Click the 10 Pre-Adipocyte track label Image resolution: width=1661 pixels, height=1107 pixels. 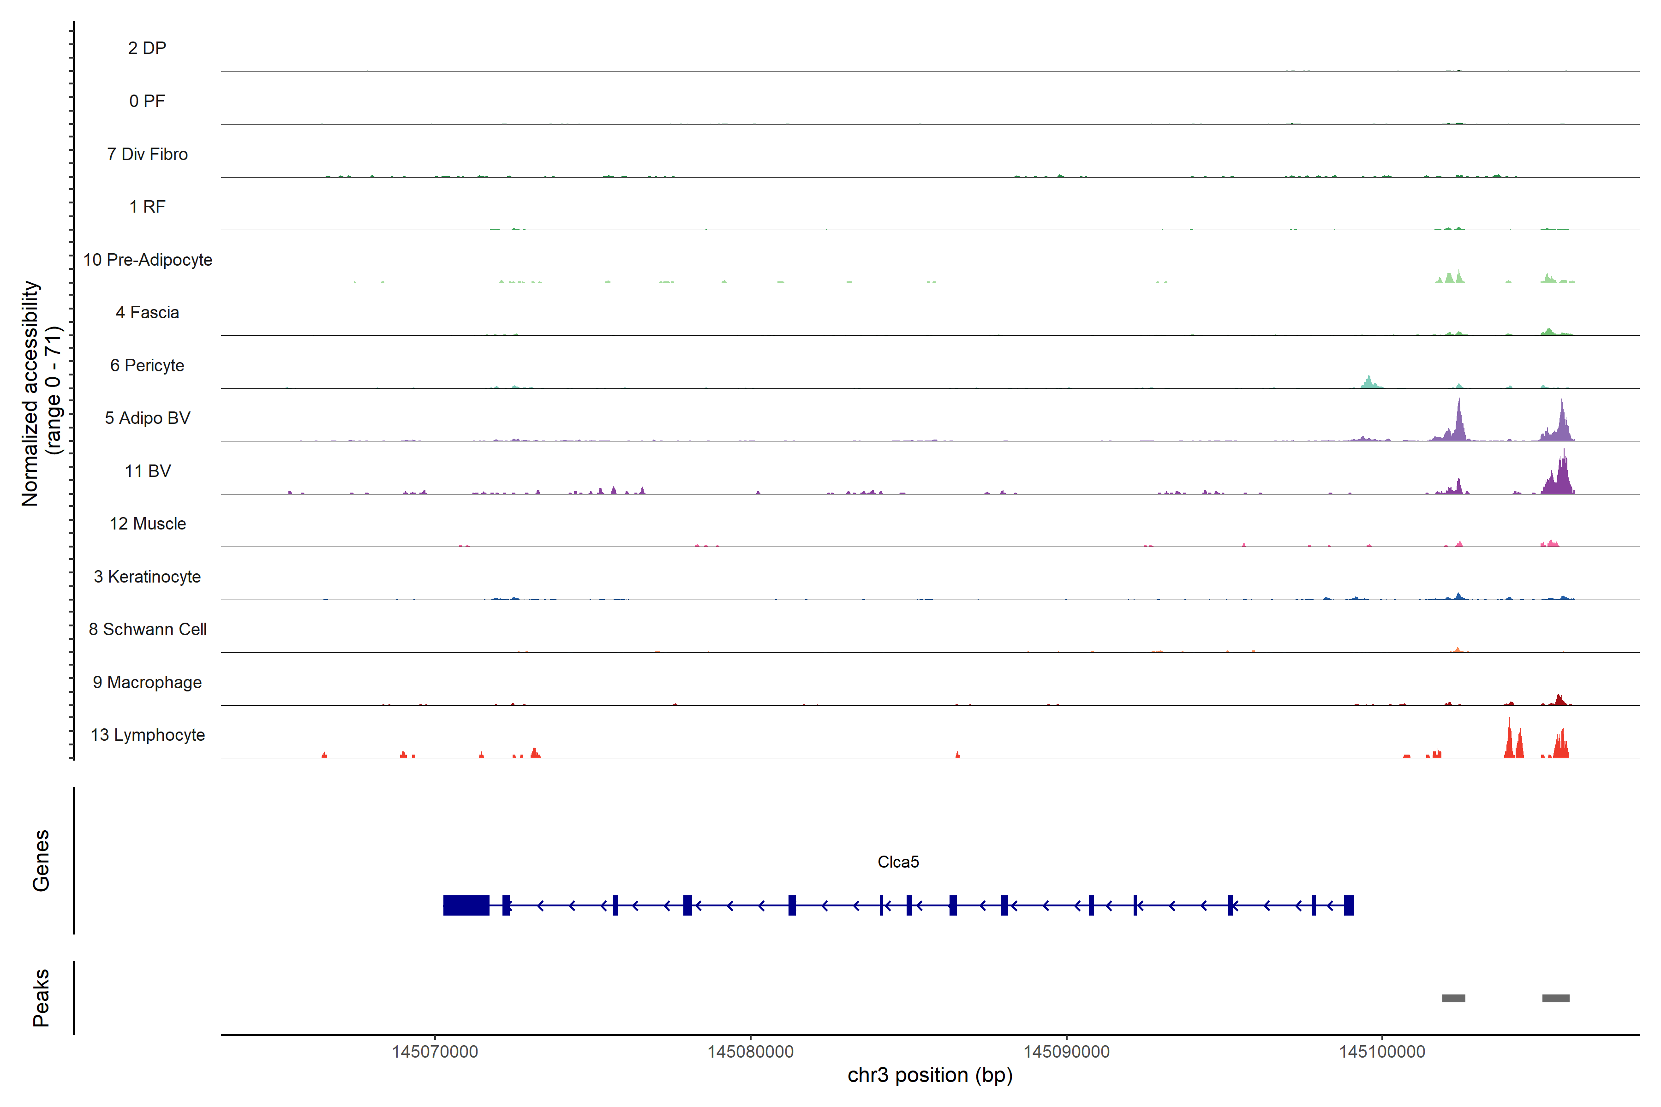[148, 260]
